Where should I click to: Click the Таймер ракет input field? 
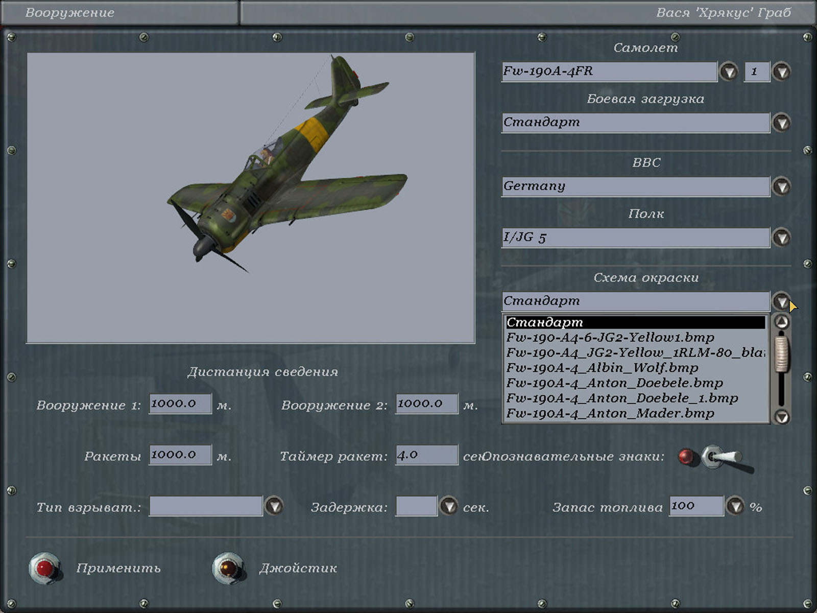coord(426,455)
